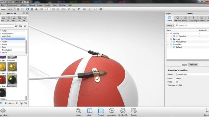Open the Camera menu
This screenshot has width=209, height=117.
32,5
